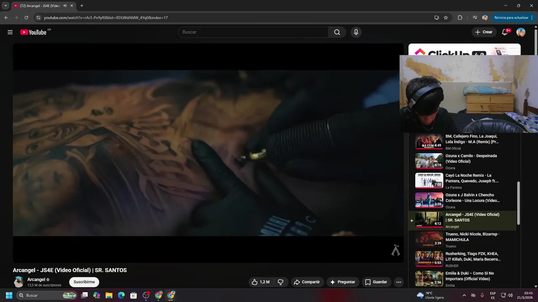Open YouTube notifications bell
538x302 pixels.
point(505,32)
